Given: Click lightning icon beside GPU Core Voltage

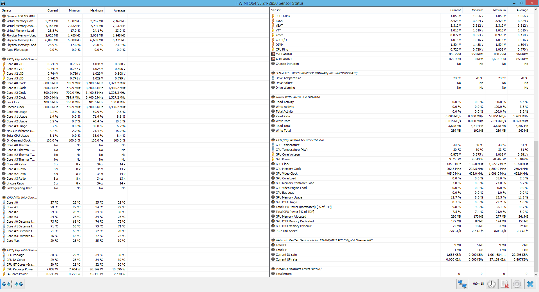Looking at the screenshot, I should point(273,154).
